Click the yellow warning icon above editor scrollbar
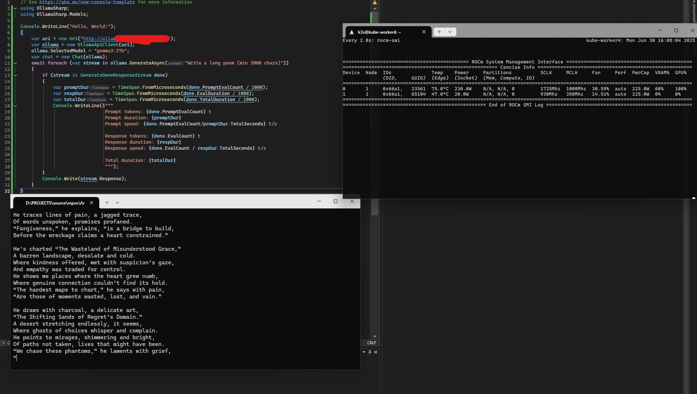 (x=375, y=3)
